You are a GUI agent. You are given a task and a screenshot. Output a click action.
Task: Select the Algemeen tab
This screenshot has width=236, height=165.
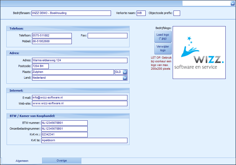pos(22,161)
